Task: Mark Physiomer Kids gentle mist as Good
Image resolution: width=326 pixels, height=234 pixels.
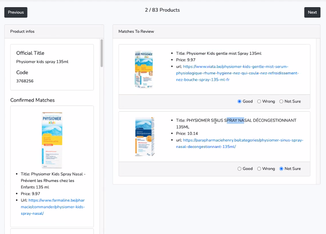Action: tap(240, 102)
